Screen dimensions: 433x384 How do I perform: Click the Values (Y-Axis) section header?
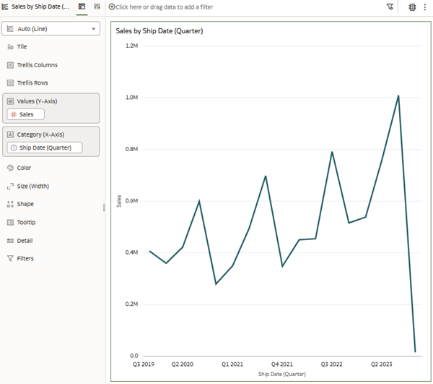pyautogui.click(x=37, y=101)
